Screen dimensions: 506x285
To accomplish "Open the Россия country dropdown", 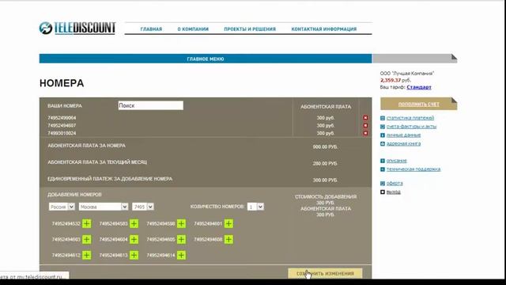I will [62, 207].
